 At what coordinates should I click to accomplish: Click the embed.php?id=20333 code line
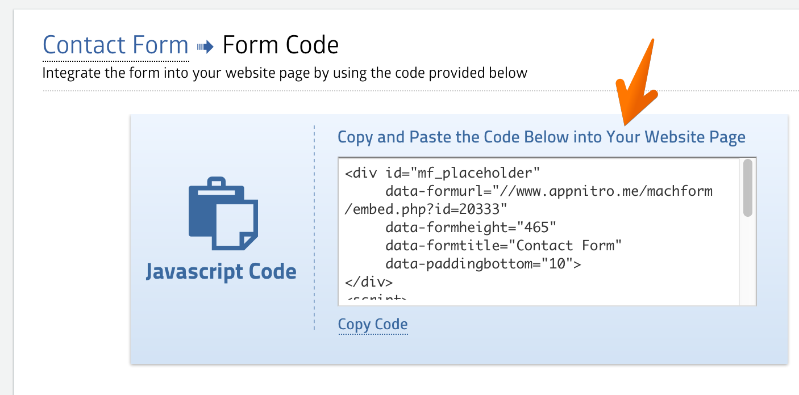point(425,209)
